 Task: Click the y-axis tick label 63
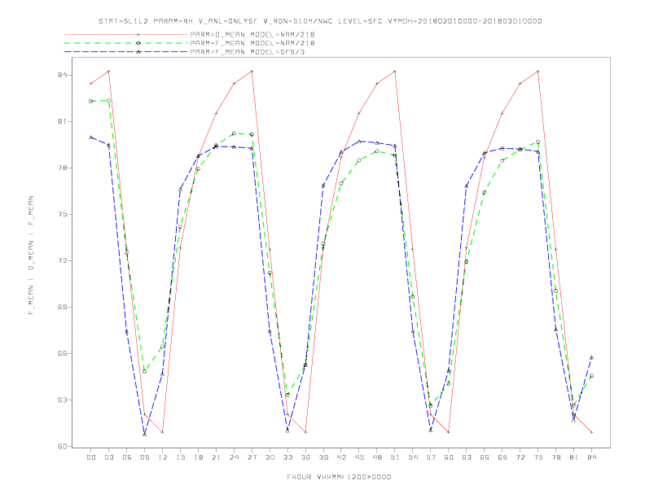(x=62, y=400)
